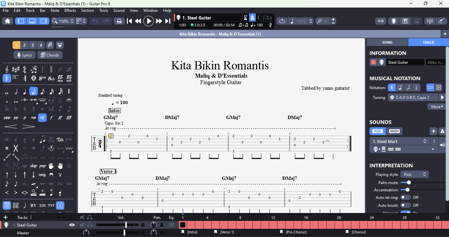
Task: Add fermata symbol
Action: [69, 100]
